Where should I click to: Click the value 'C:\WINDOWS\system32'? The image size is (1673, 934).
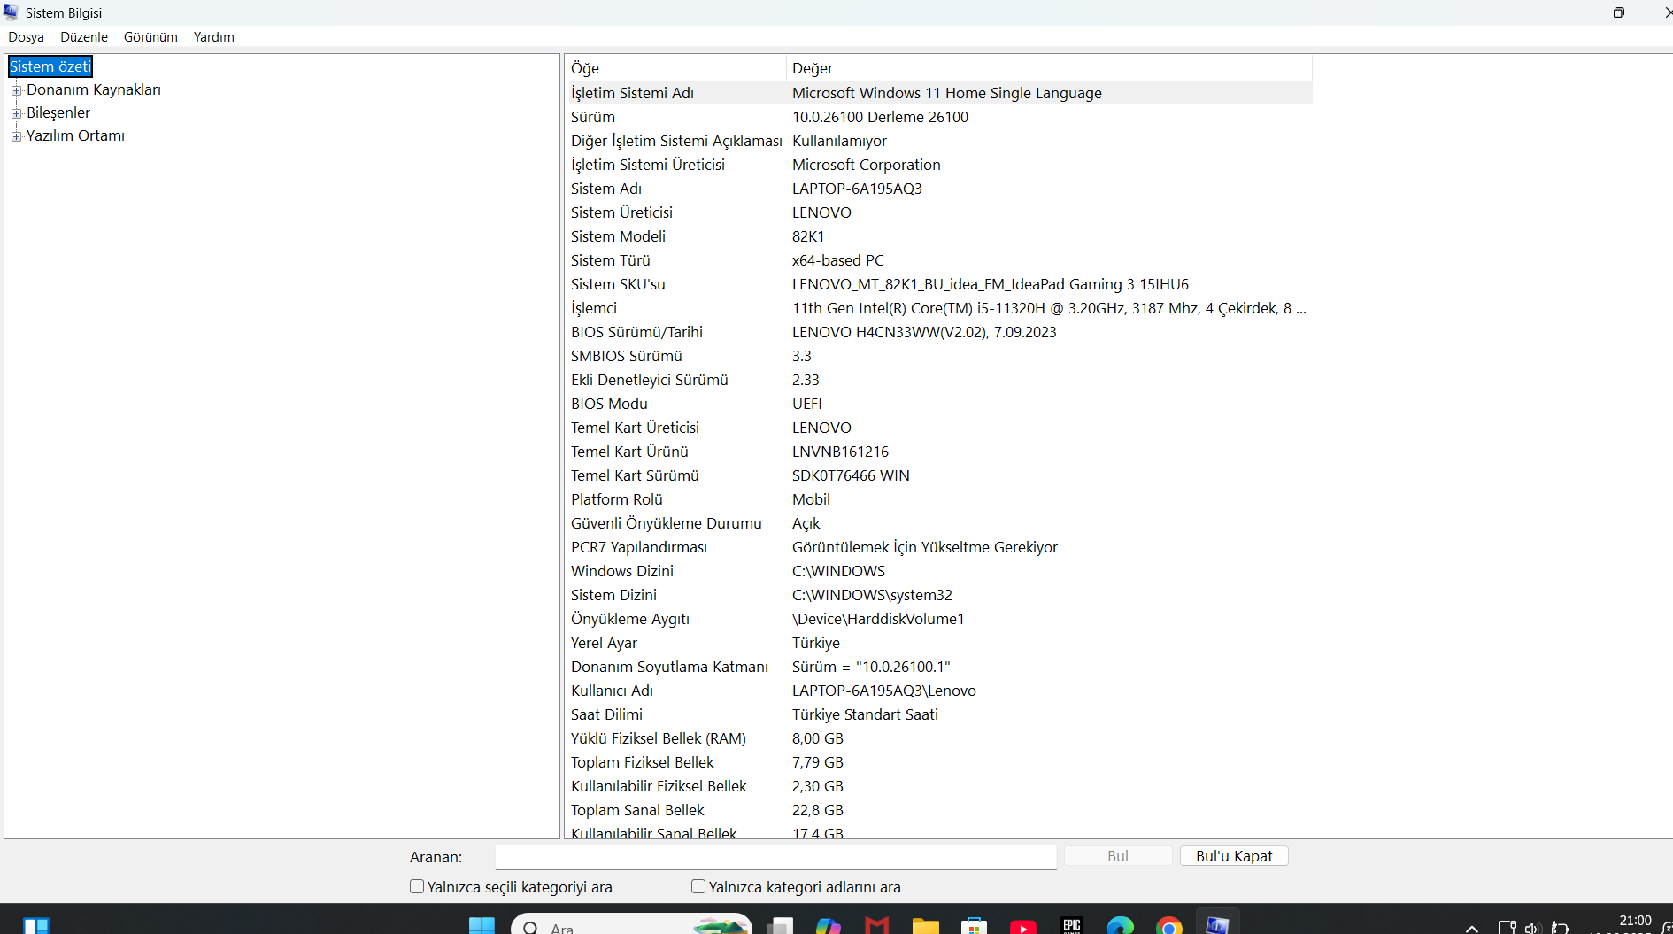[872, 595]
